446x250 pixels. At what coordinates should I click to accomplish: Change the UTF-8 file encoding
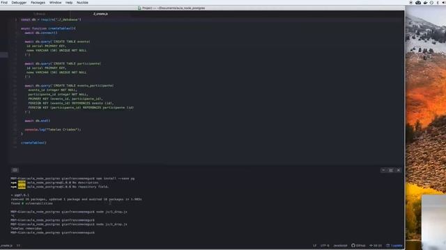pyautogui.click(x=325, y=245)
